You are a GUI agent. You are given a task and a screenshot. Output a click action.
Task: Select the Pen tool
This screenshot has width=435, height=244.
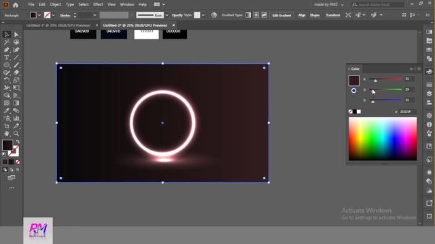7,49
